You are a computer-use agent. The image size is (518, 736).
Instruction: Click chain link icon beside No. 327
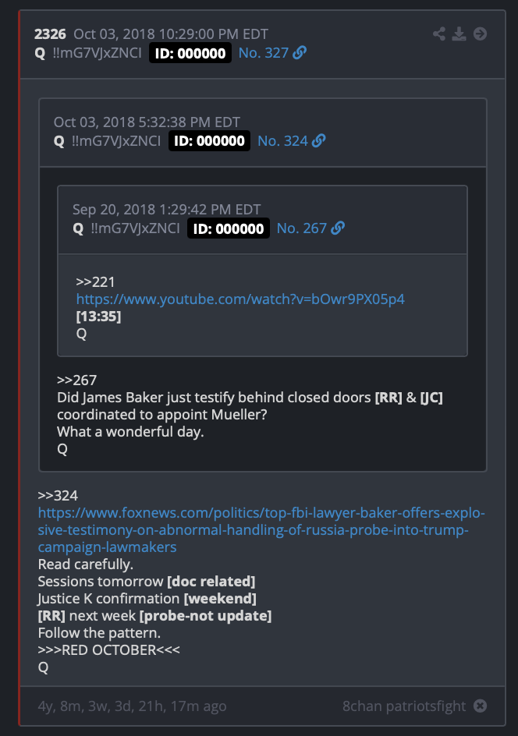[x=300, y=52]
